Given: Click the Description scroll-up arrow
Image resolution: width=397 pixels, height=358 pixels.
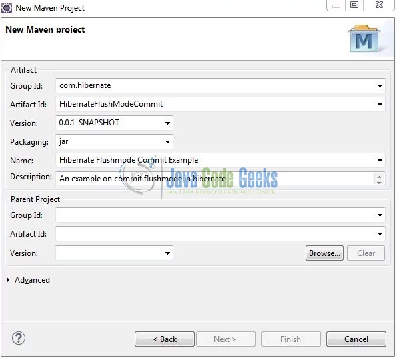Looking at the screenshot, I should 379,177.
